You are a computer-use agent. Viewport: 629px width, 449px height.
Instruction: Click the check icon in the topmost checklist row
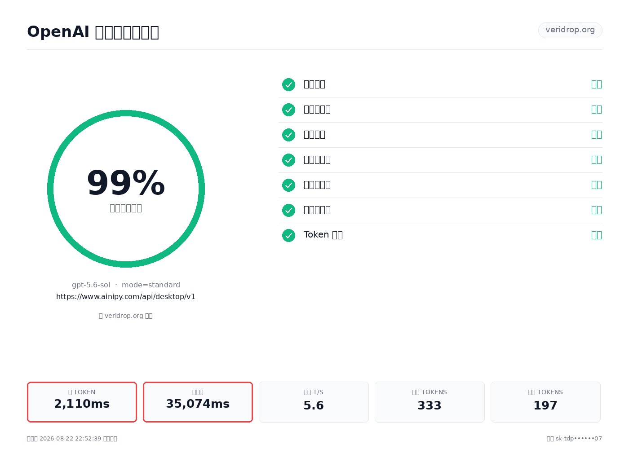point(288,84)
